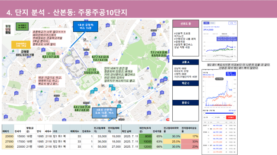Viewport: 277px width, 155px height.
Task: Select the yellow elementary school label on map
Action: point(21,45)
